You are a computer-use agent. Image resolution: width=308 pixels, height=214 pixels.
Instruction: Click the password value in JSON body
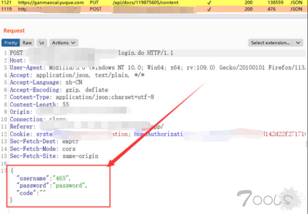(69, 186)
